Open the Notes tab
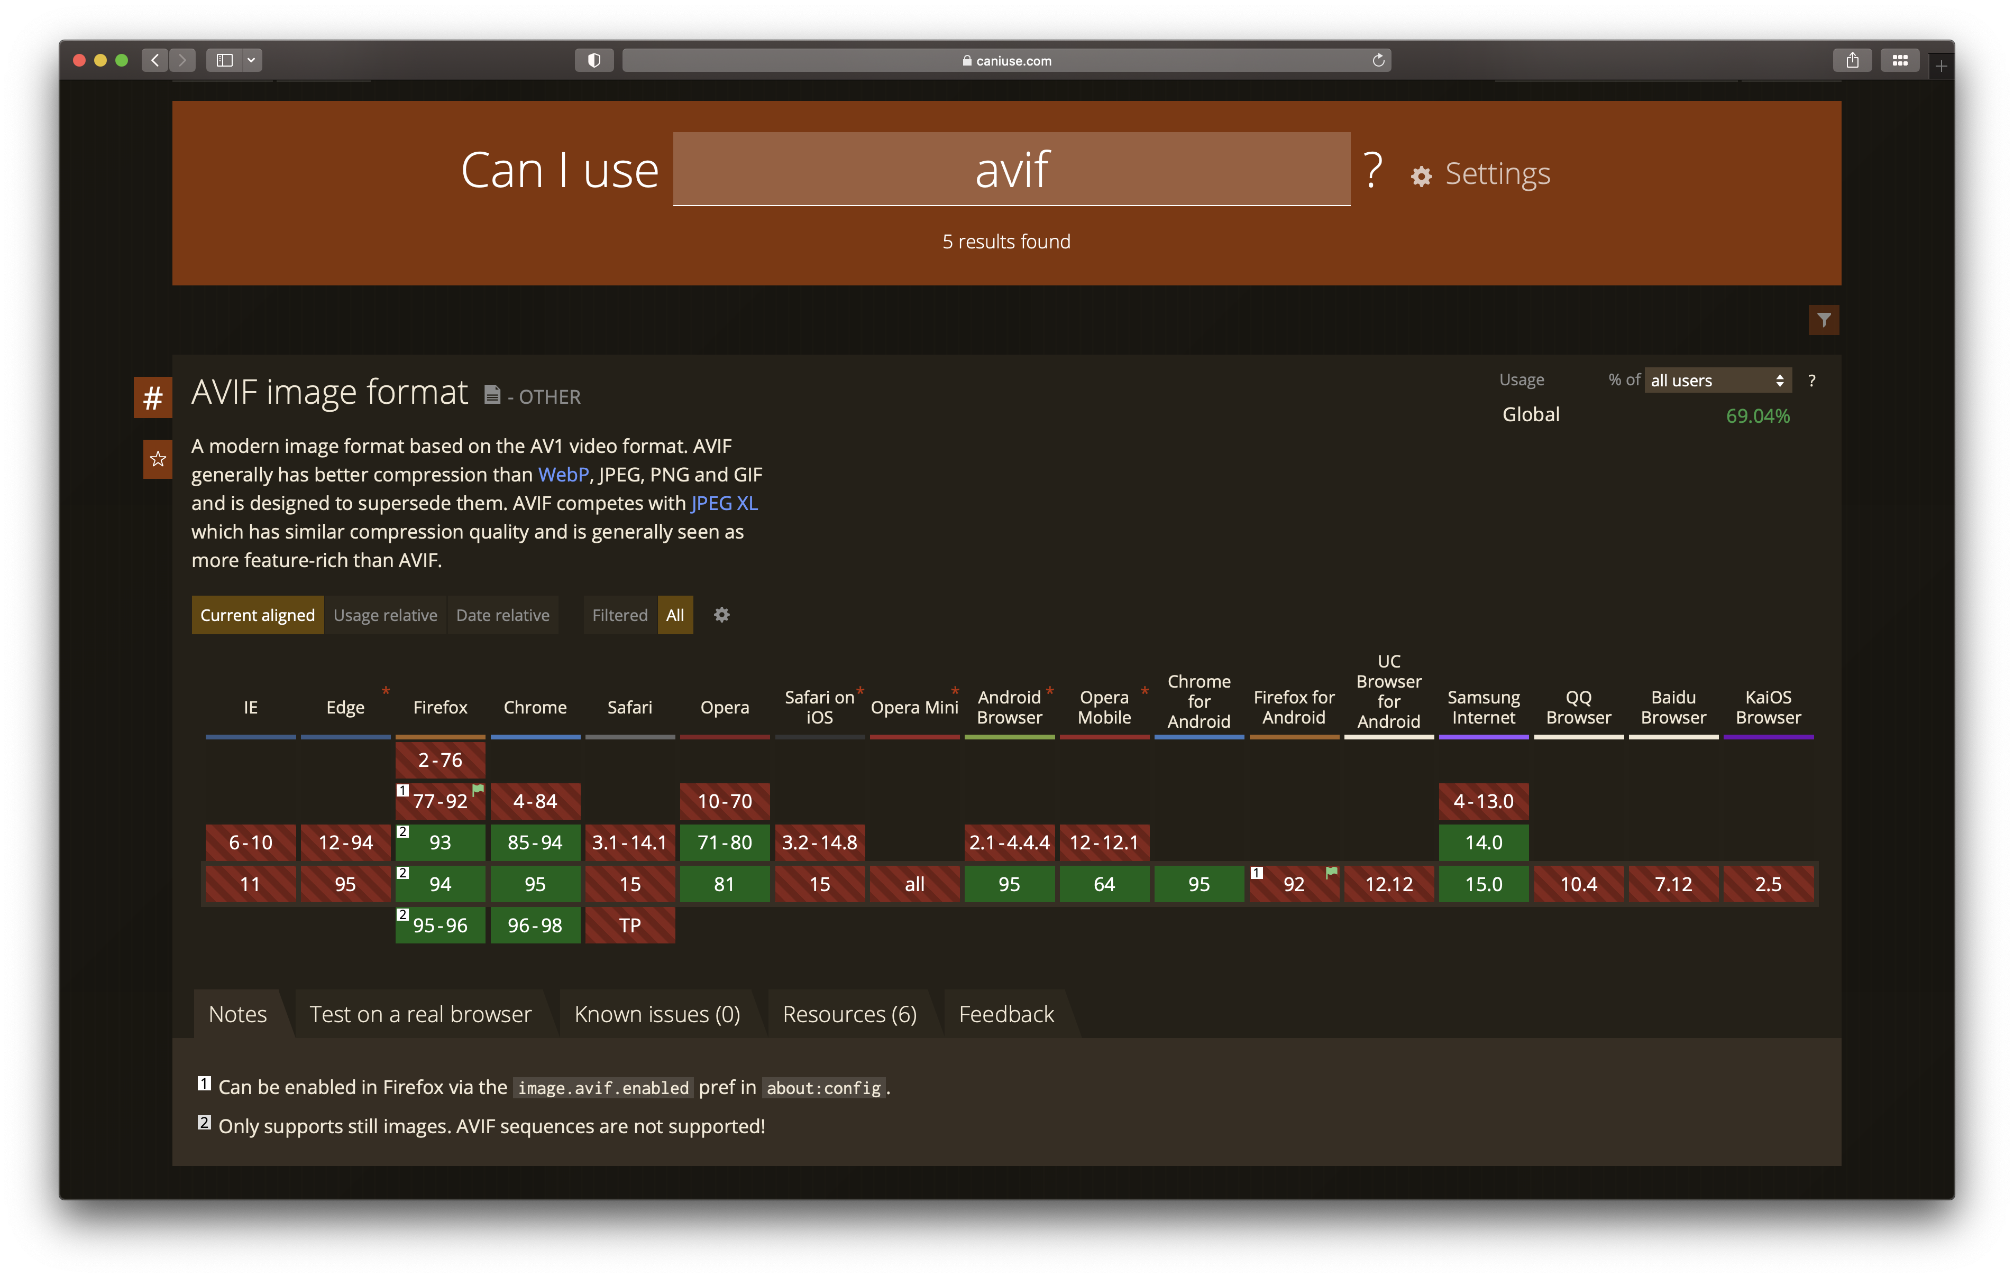Image resolution: width=2014 pixels, height=1278 pixels. 237,1014
